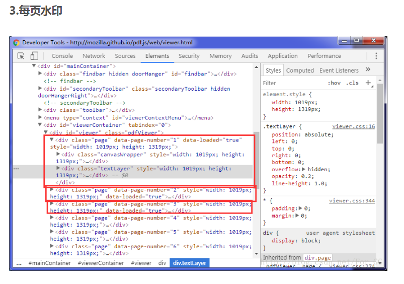
Task: Toggle the device toolbar icon
Action: point(34,56)
